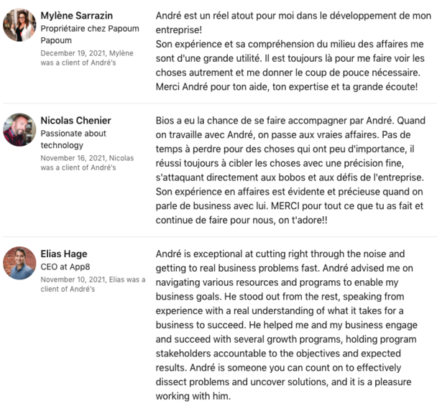
Task: Click the November 10, 2021 relationship note
Action: click(x=93, y=284)
